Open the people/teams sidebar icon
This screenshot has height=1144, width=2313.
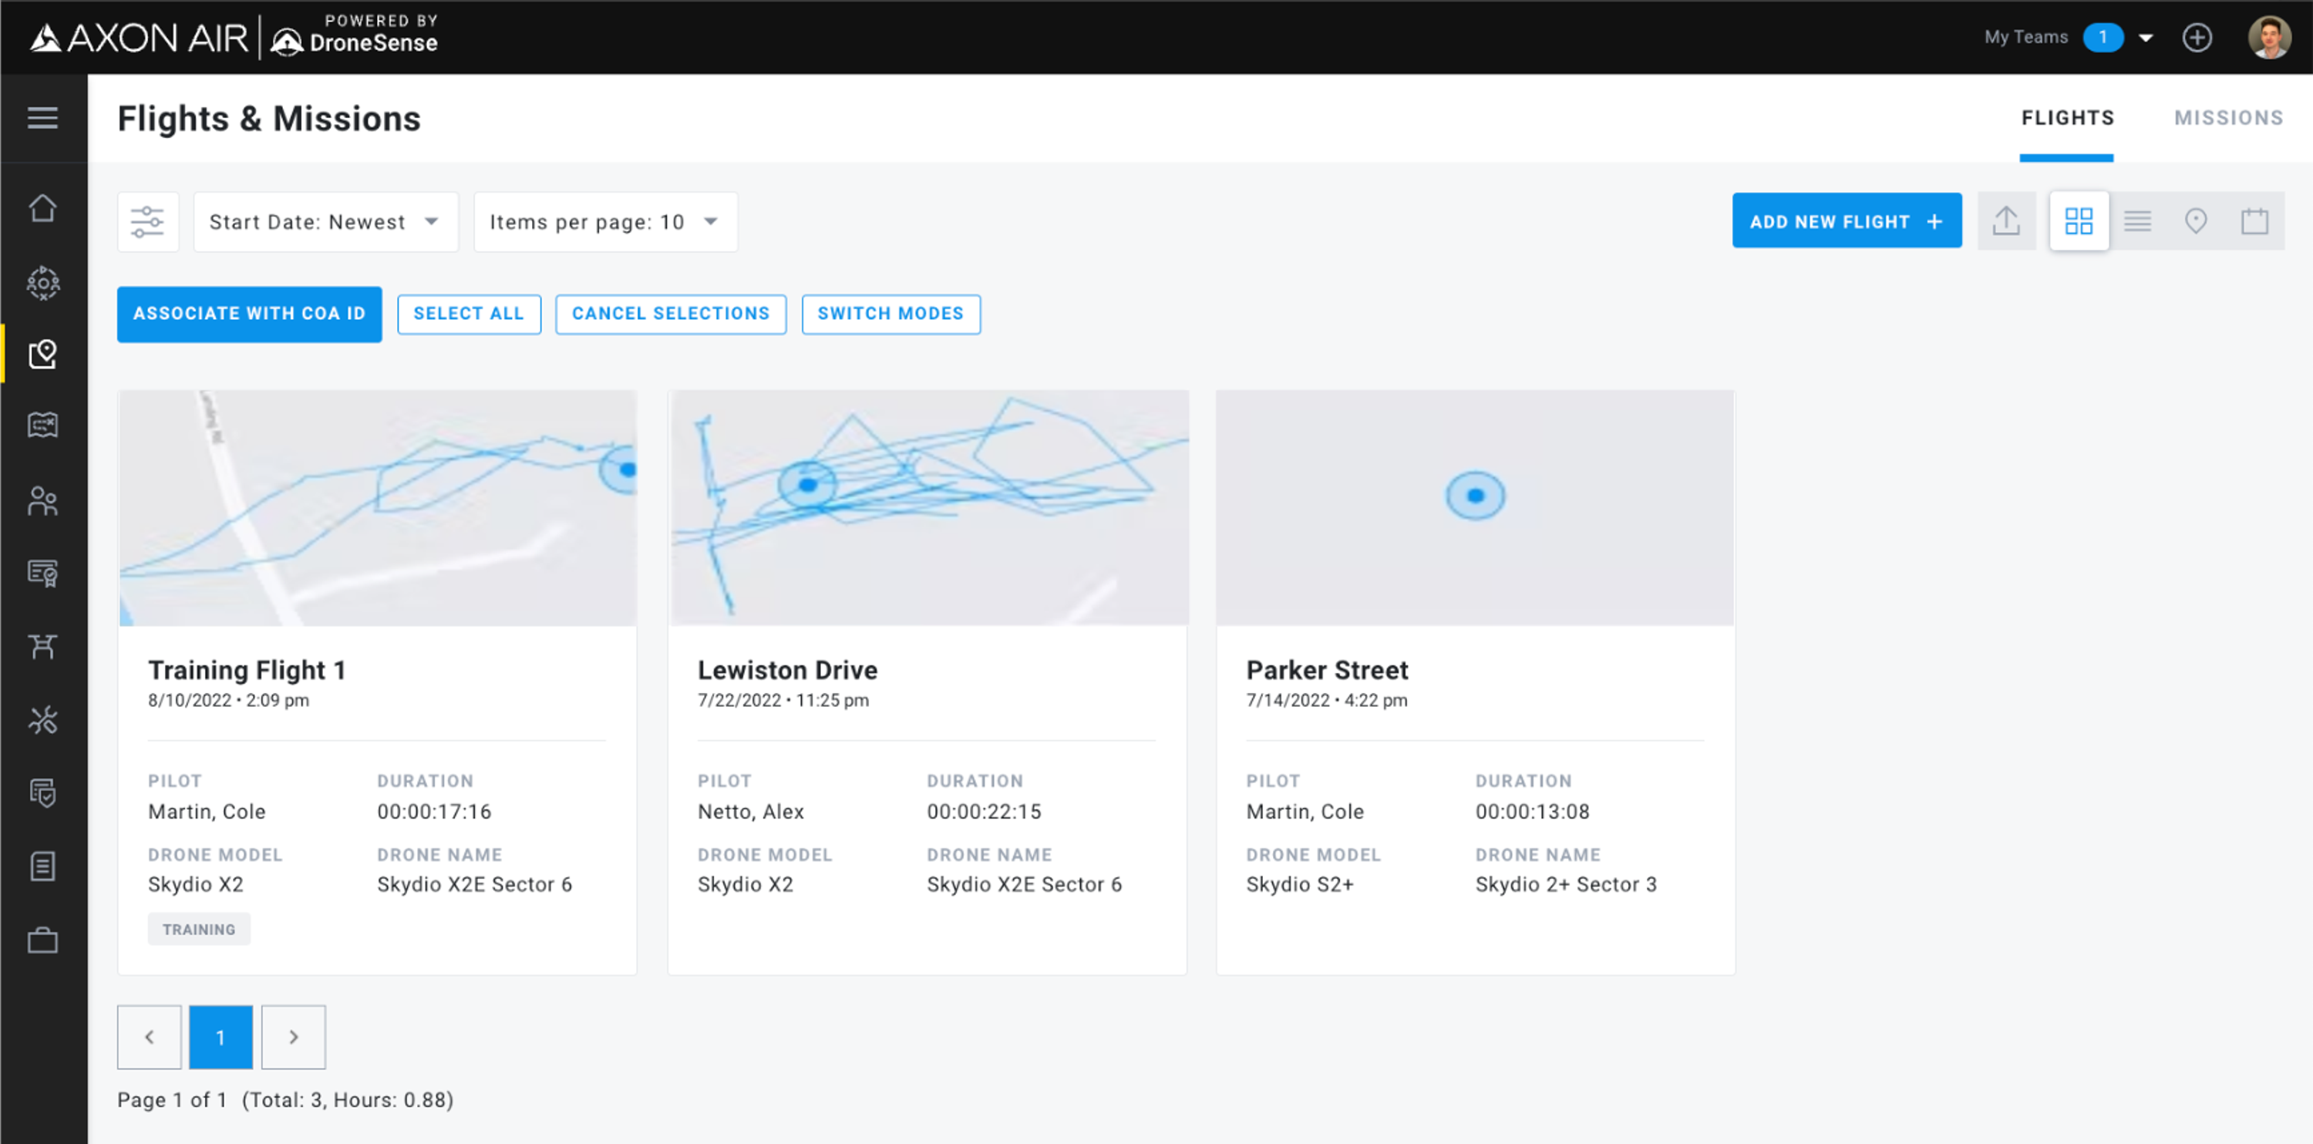click(42, 501)
